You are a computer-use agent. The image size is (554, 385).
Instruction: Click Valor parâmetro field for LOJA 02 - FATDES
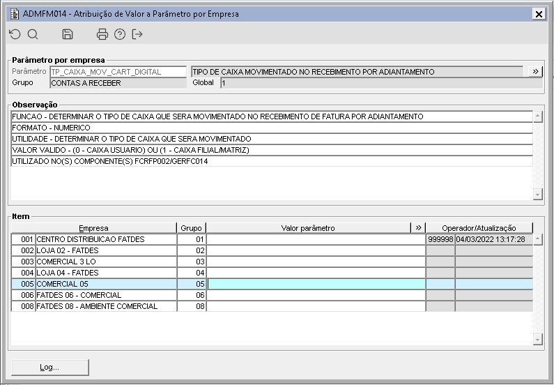coord(316,250)
